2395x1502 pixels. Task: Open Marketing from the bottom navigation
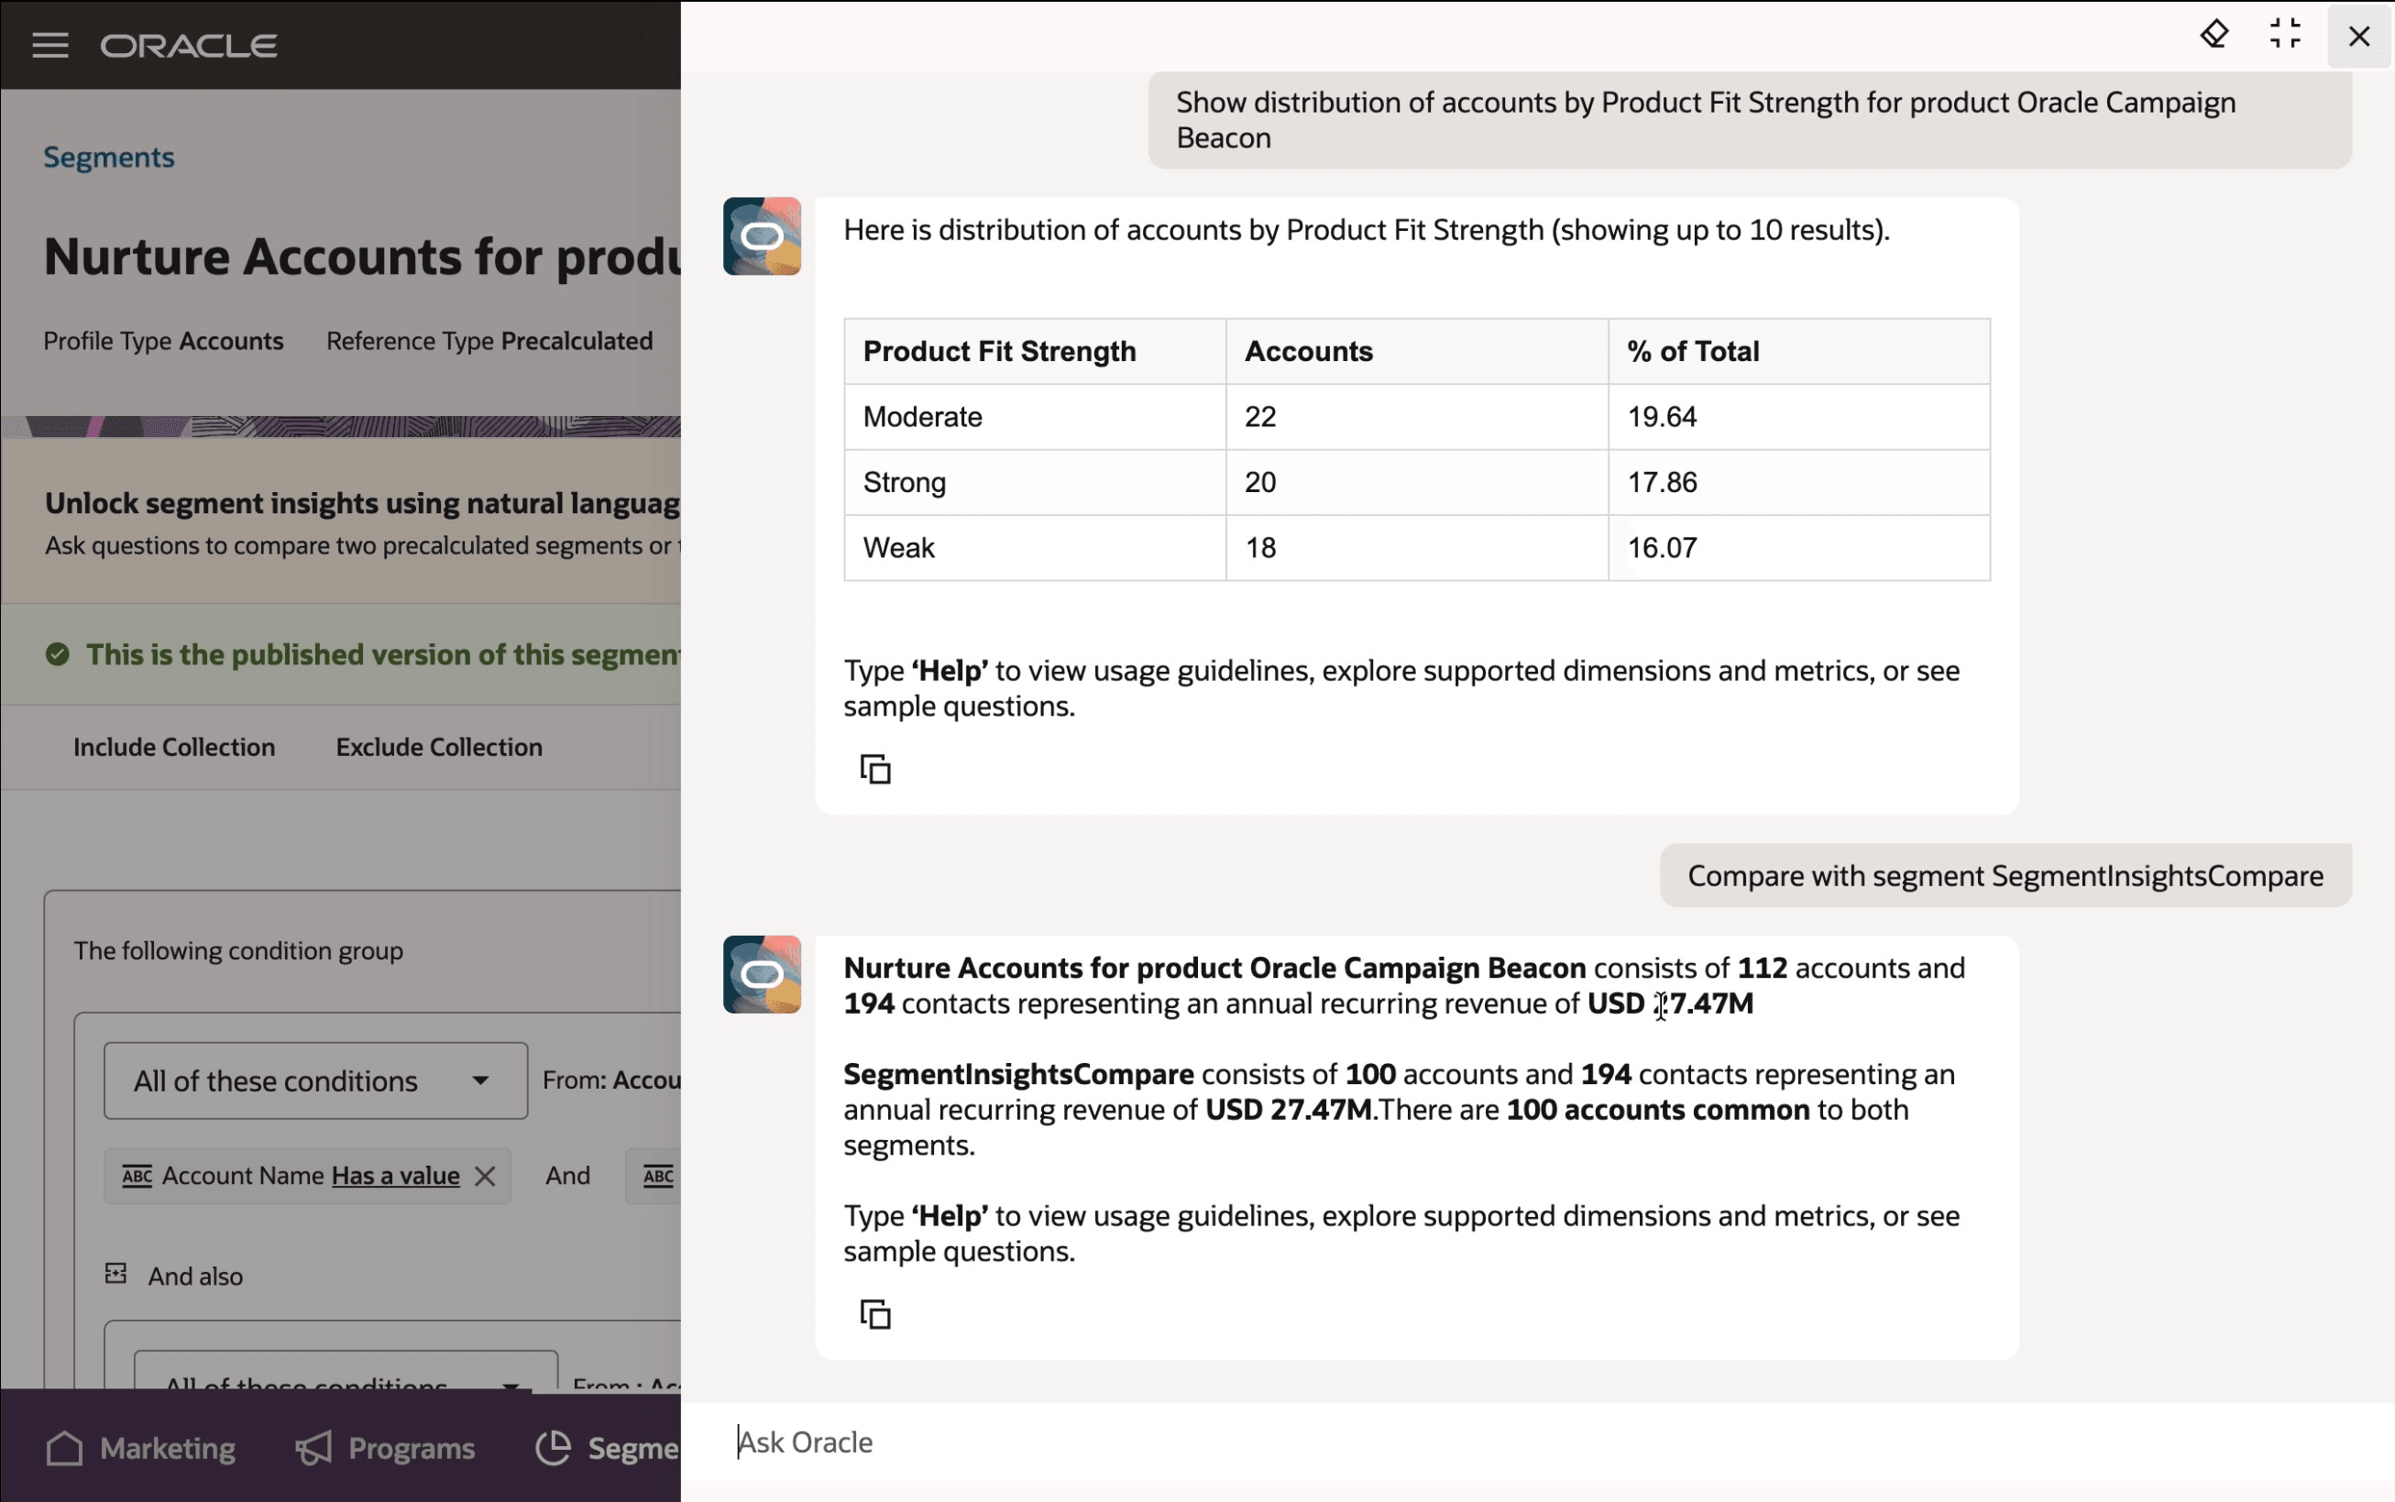(x=141, y=1448)
